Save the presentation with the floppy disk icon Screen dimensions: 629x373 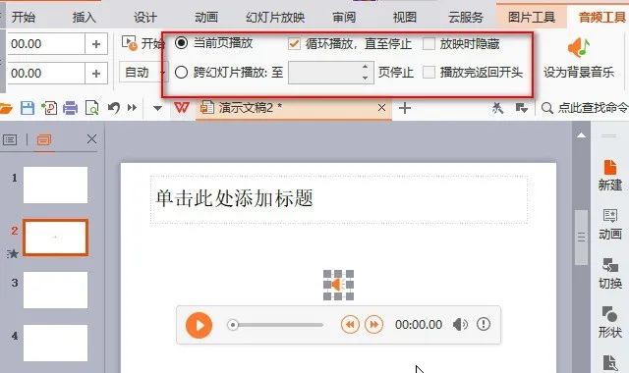coord(28,108)
